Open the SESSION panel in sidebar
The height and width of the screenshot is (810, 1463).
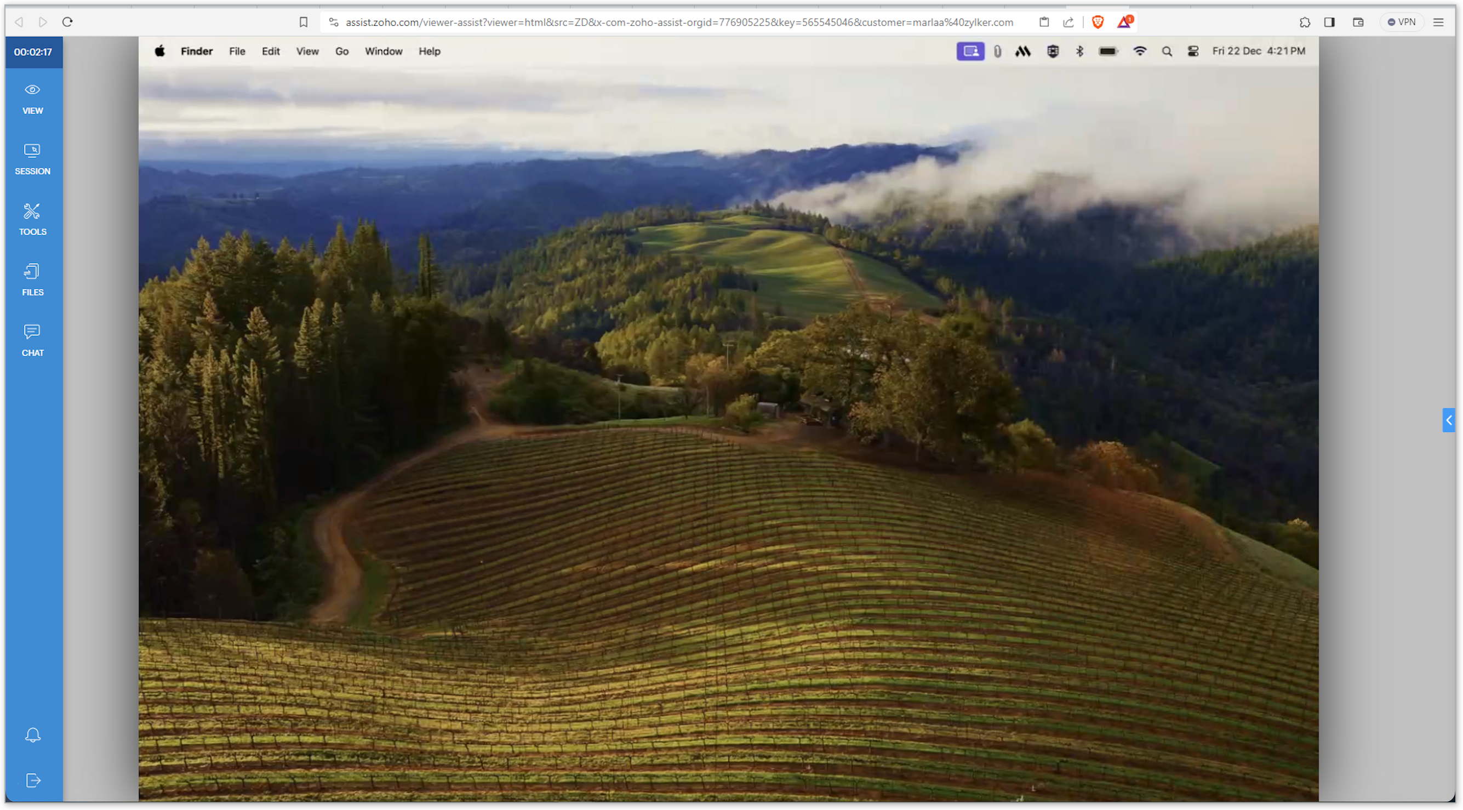tap(32, 159)
